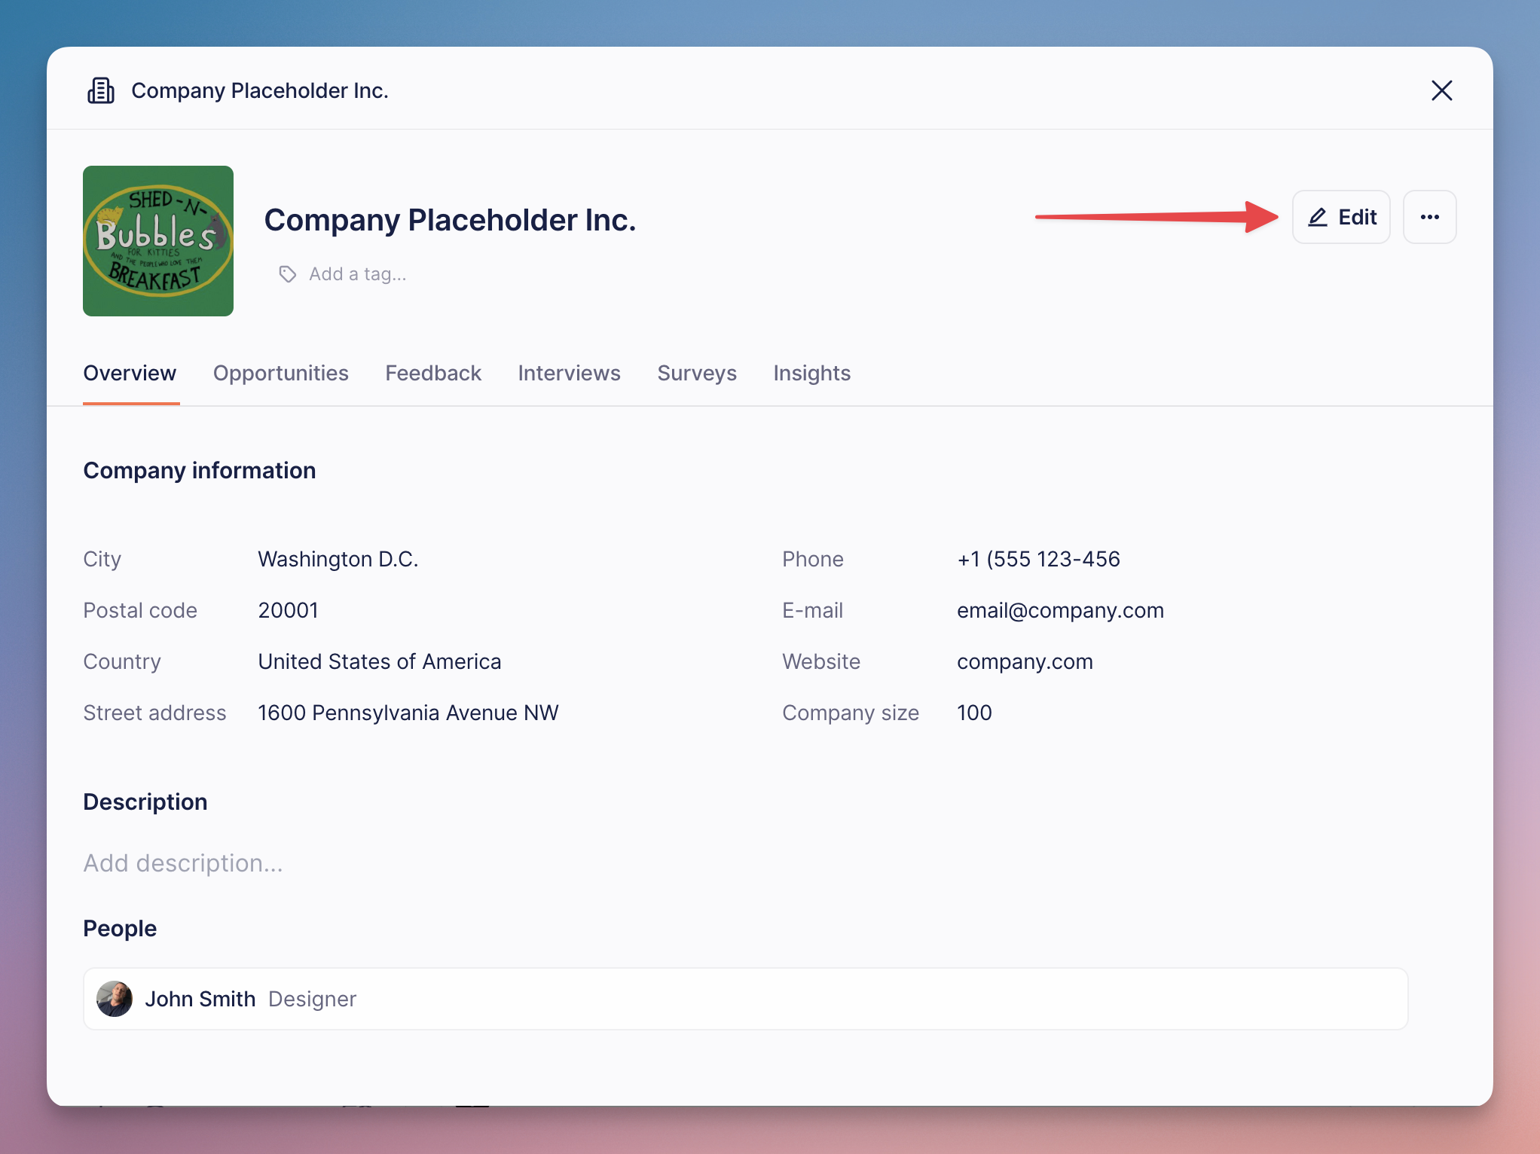Click the Shed-N-Bubbles company logo

(x=158, y=241)
